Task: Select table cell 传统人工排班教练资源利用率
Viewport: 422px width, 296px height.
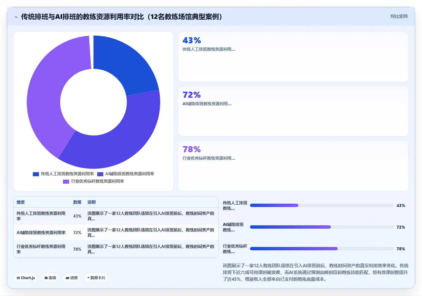Action: coord(42,216)
